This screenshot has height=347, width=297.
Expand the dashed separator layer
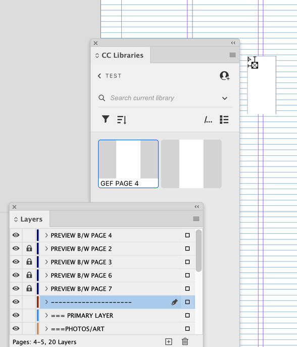point(46,302)
